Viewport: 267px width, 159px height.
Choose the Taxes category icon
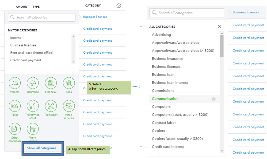click(15, 106)
